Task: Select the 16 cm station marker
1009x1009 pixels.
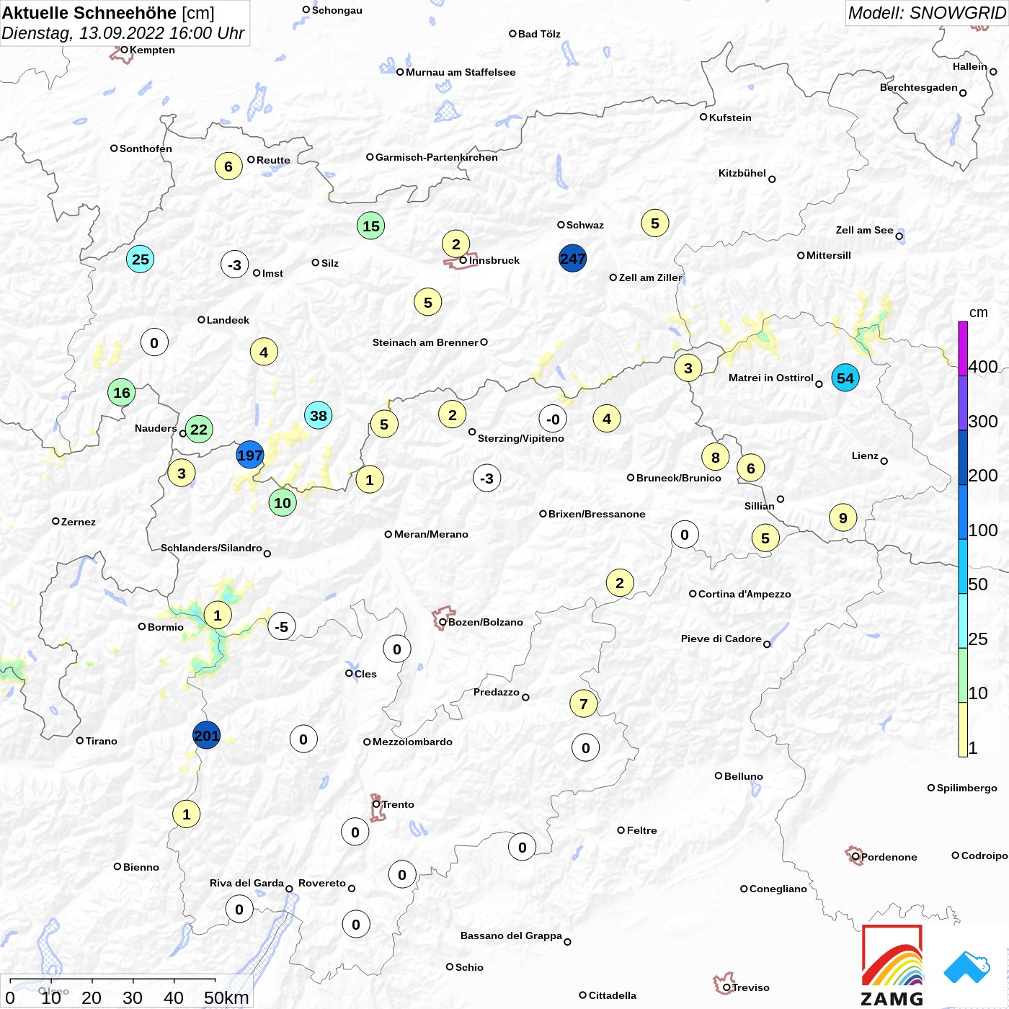Action: [122, 393]
